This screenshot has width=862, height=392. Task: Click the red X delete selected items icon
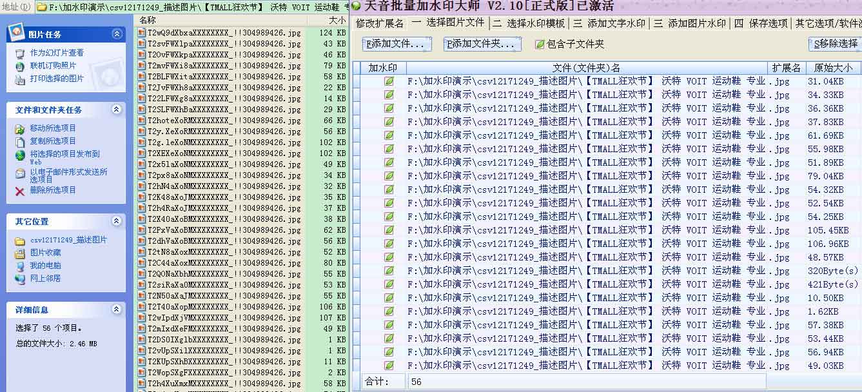20,191
